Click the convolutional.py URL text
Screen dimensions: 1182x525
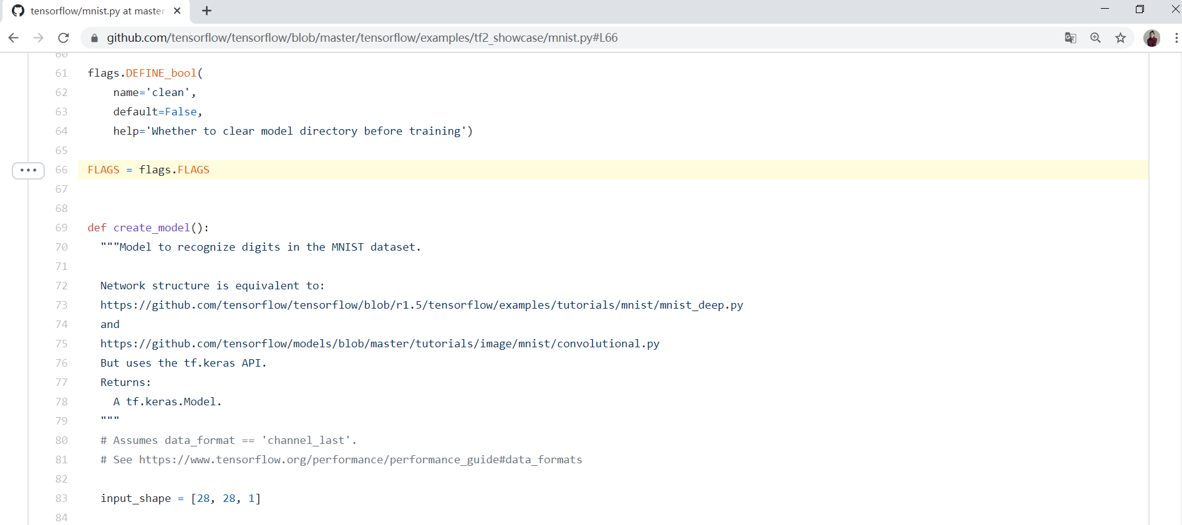(x=380, y=344)
